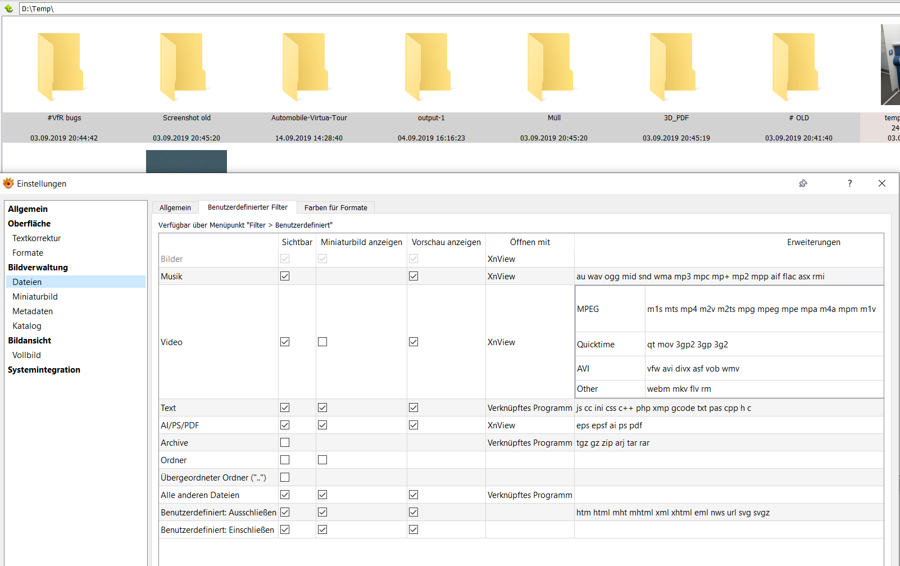
Task: Toggle Sichtbar checkbox for Musik
Action: pyautogui.click(x=285, y=276)
